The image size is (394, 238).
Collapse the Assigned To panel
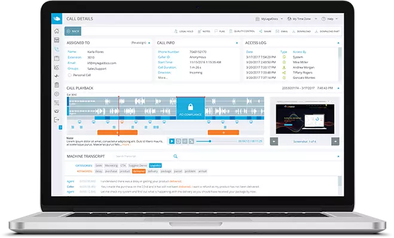click(149, 43)
